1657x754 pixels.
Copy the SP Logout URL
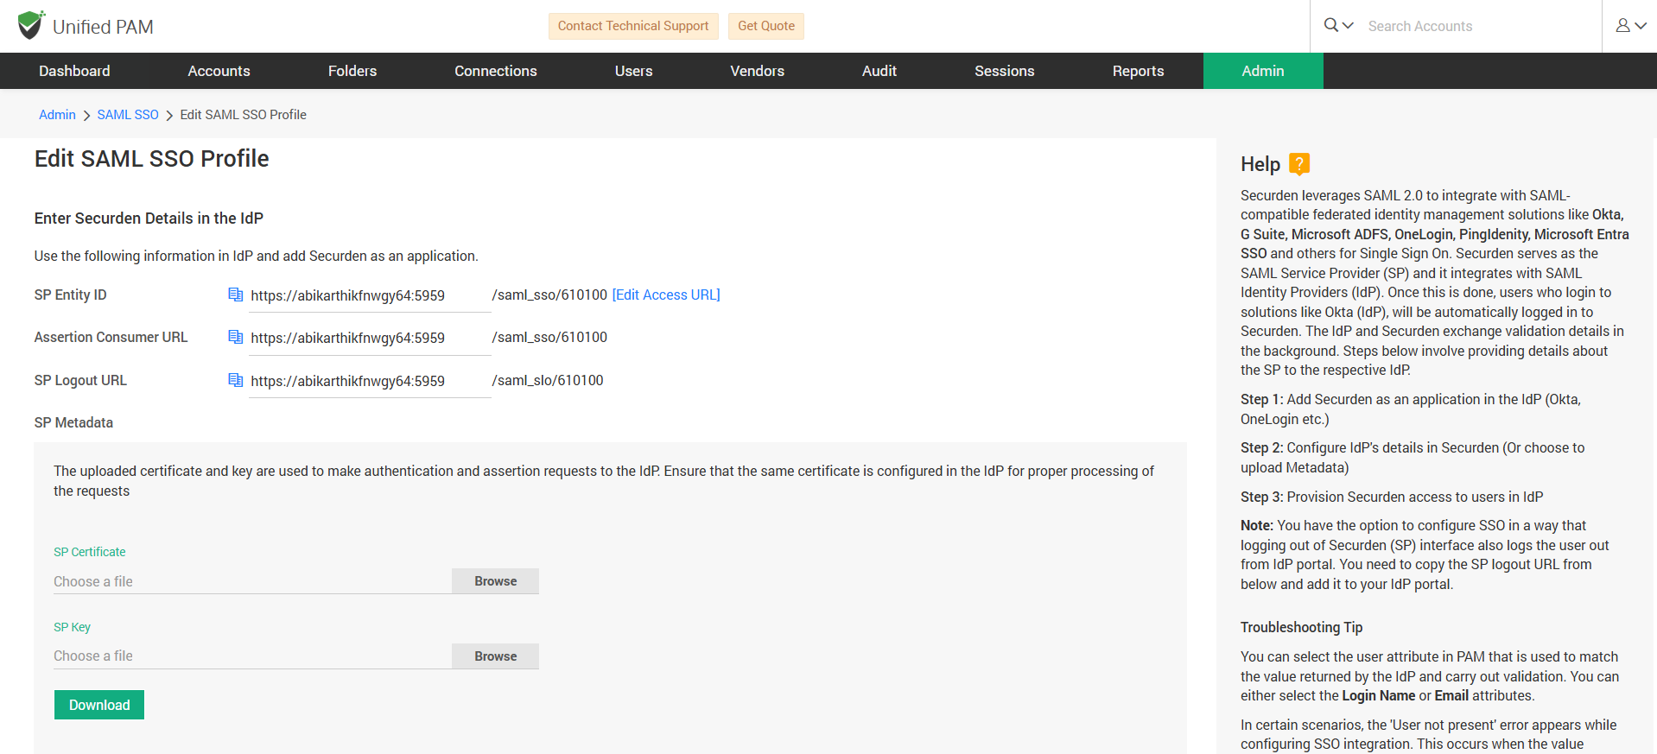pyautogui.click(x=235, y=380)
